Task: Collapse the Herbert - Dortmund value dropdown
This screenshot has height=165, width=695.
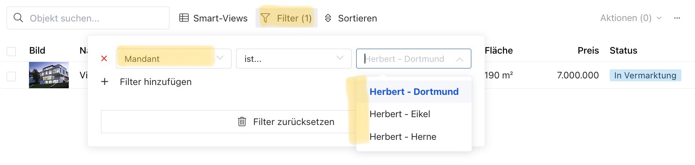Action: [460, 59]
